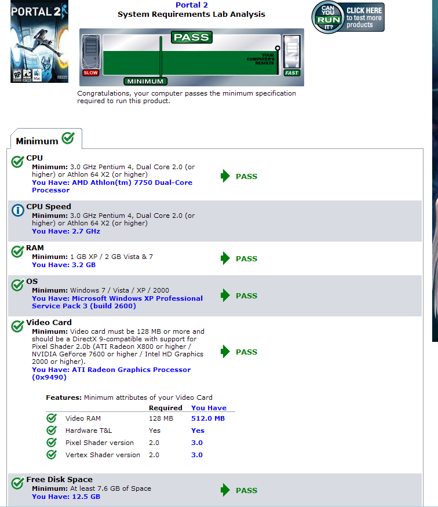Click the green arrow beside CPU PASS

(x=225, y=176)
